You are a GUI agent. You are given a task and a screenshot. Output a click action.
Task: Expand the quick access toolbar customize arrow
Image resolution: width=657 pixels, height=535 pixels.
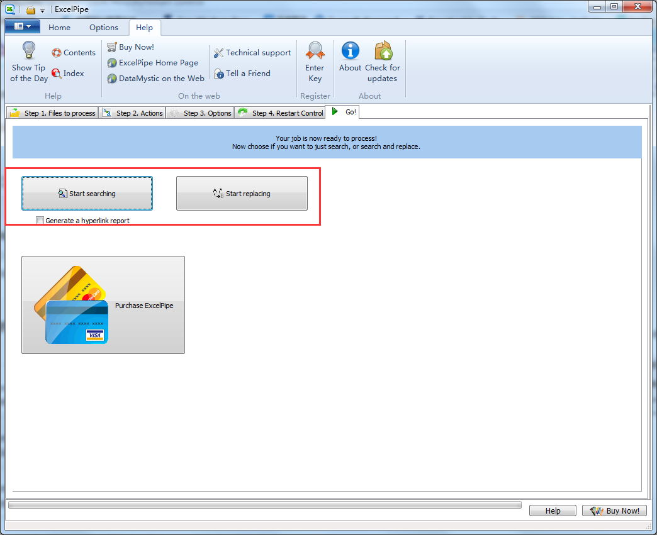coord(42,11)
